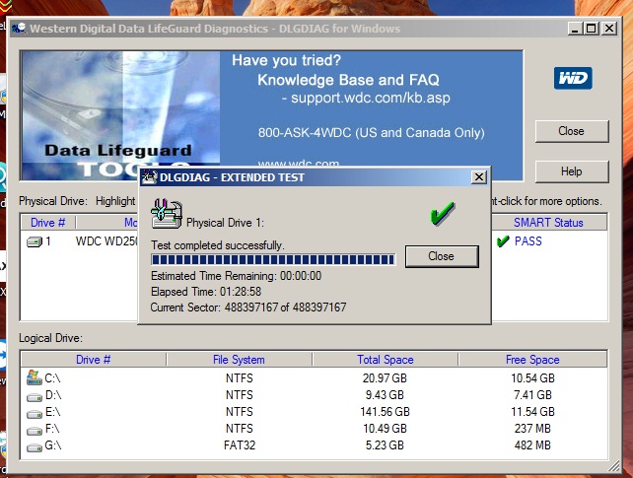633x478 pixels.
Task: Click the support.wdc.com/kb.asp banner text
Action: (x=370, y=98)
